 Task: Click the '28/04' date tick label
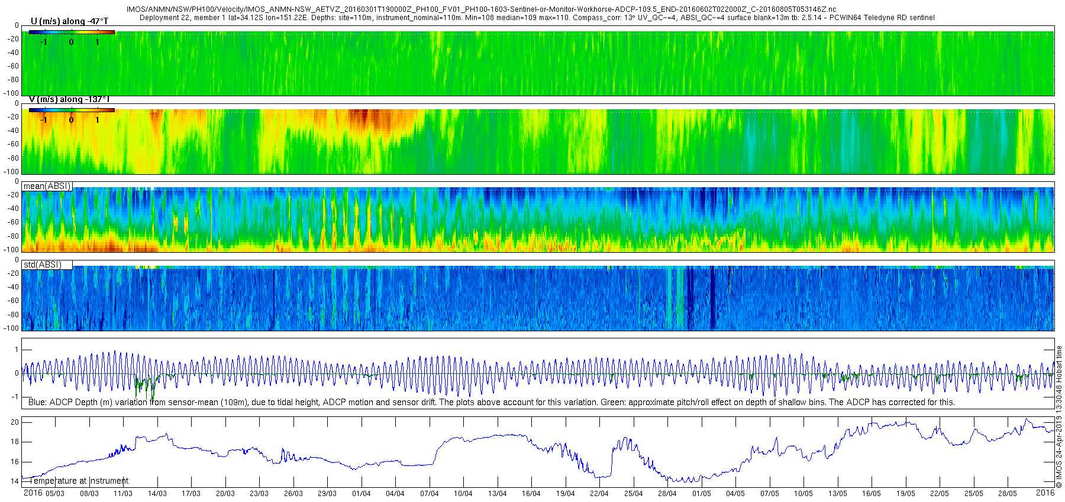[x=667, y=494]
